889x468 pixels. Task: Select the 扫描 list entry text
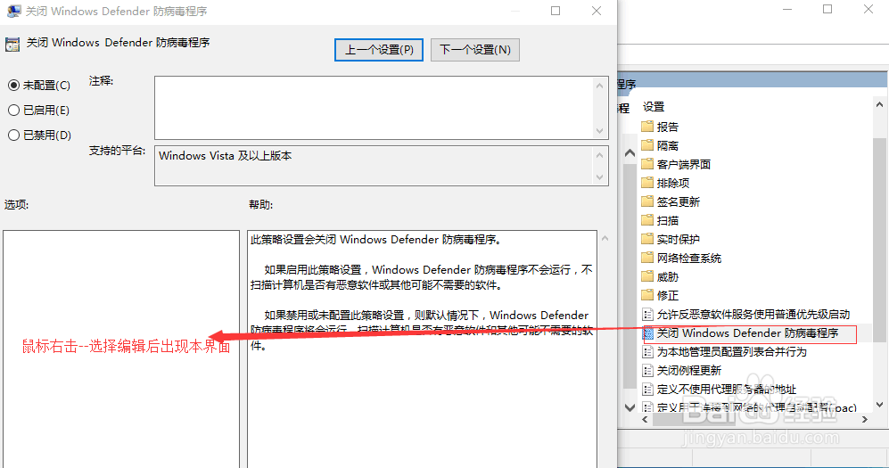pyautogui.click(x=667, y=220)
